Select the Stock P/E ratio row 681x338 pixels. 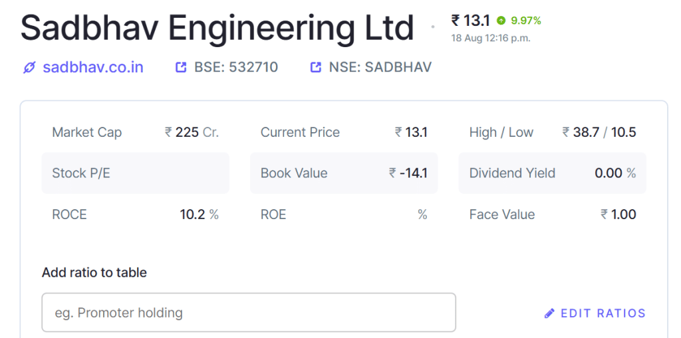pyautogui.click(x=136, y=173)
